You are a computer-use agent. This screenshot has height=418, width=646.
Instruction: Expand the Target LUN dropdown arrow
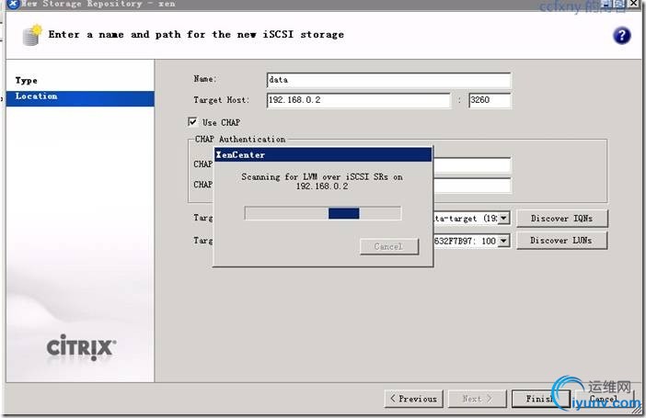[504, 241]
